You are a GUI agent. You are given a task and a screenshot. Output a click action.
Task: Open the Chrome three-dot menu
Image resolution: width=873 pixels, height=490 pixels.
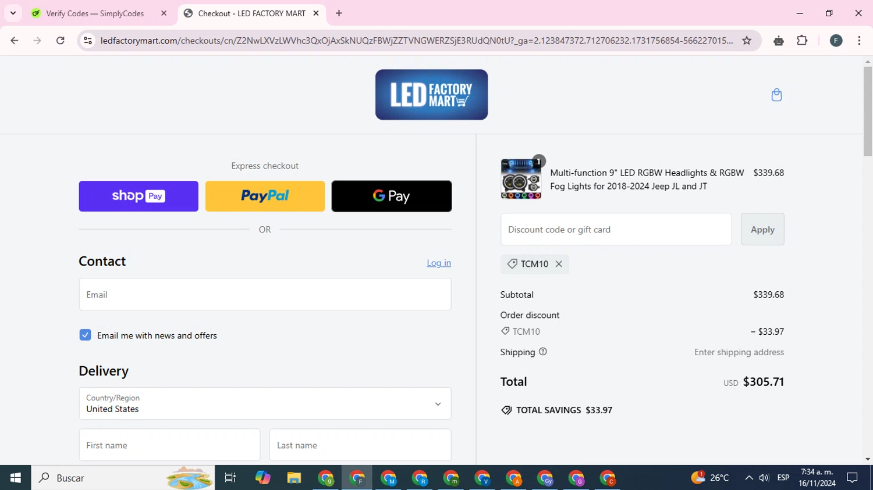[x=859, y=41]
